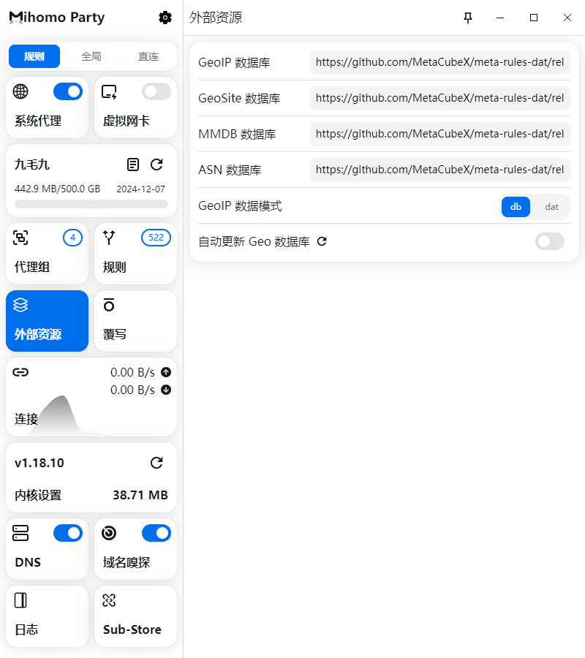Click the refresh icon beside v1.18.10
The height and width of the screenshot is (658, 585).
click(x=156, y=463)
